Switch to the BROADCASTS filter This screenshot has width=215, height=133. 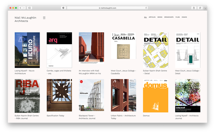click(x=169, y=17)
